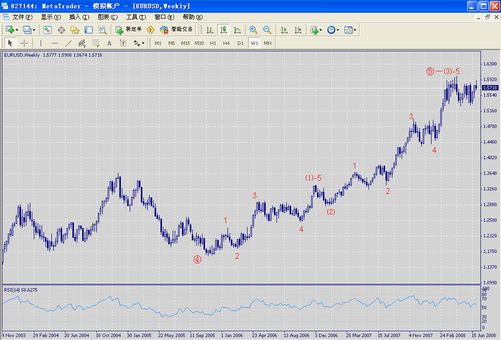Switch chart to candlestick mode
The image size is (501, 340).
[x=224, y=30]
